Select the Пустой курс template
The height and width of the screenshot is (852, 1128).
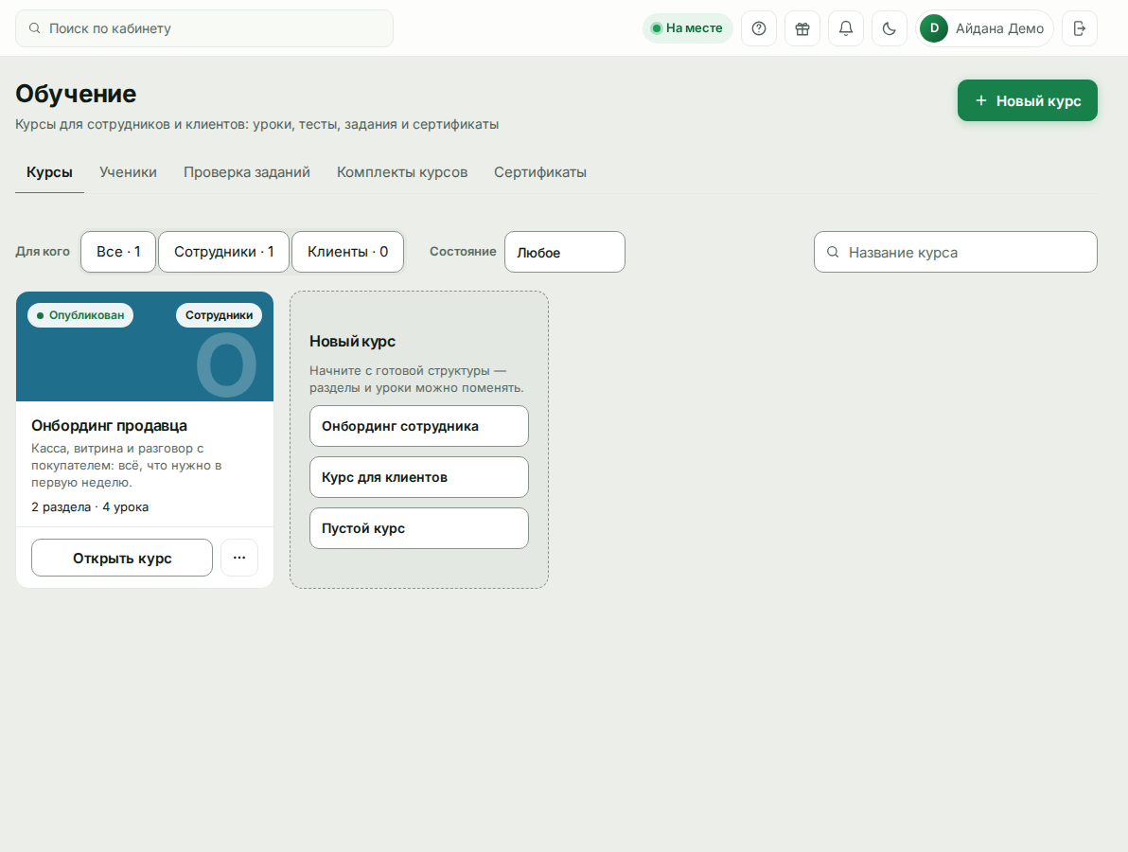419,528
